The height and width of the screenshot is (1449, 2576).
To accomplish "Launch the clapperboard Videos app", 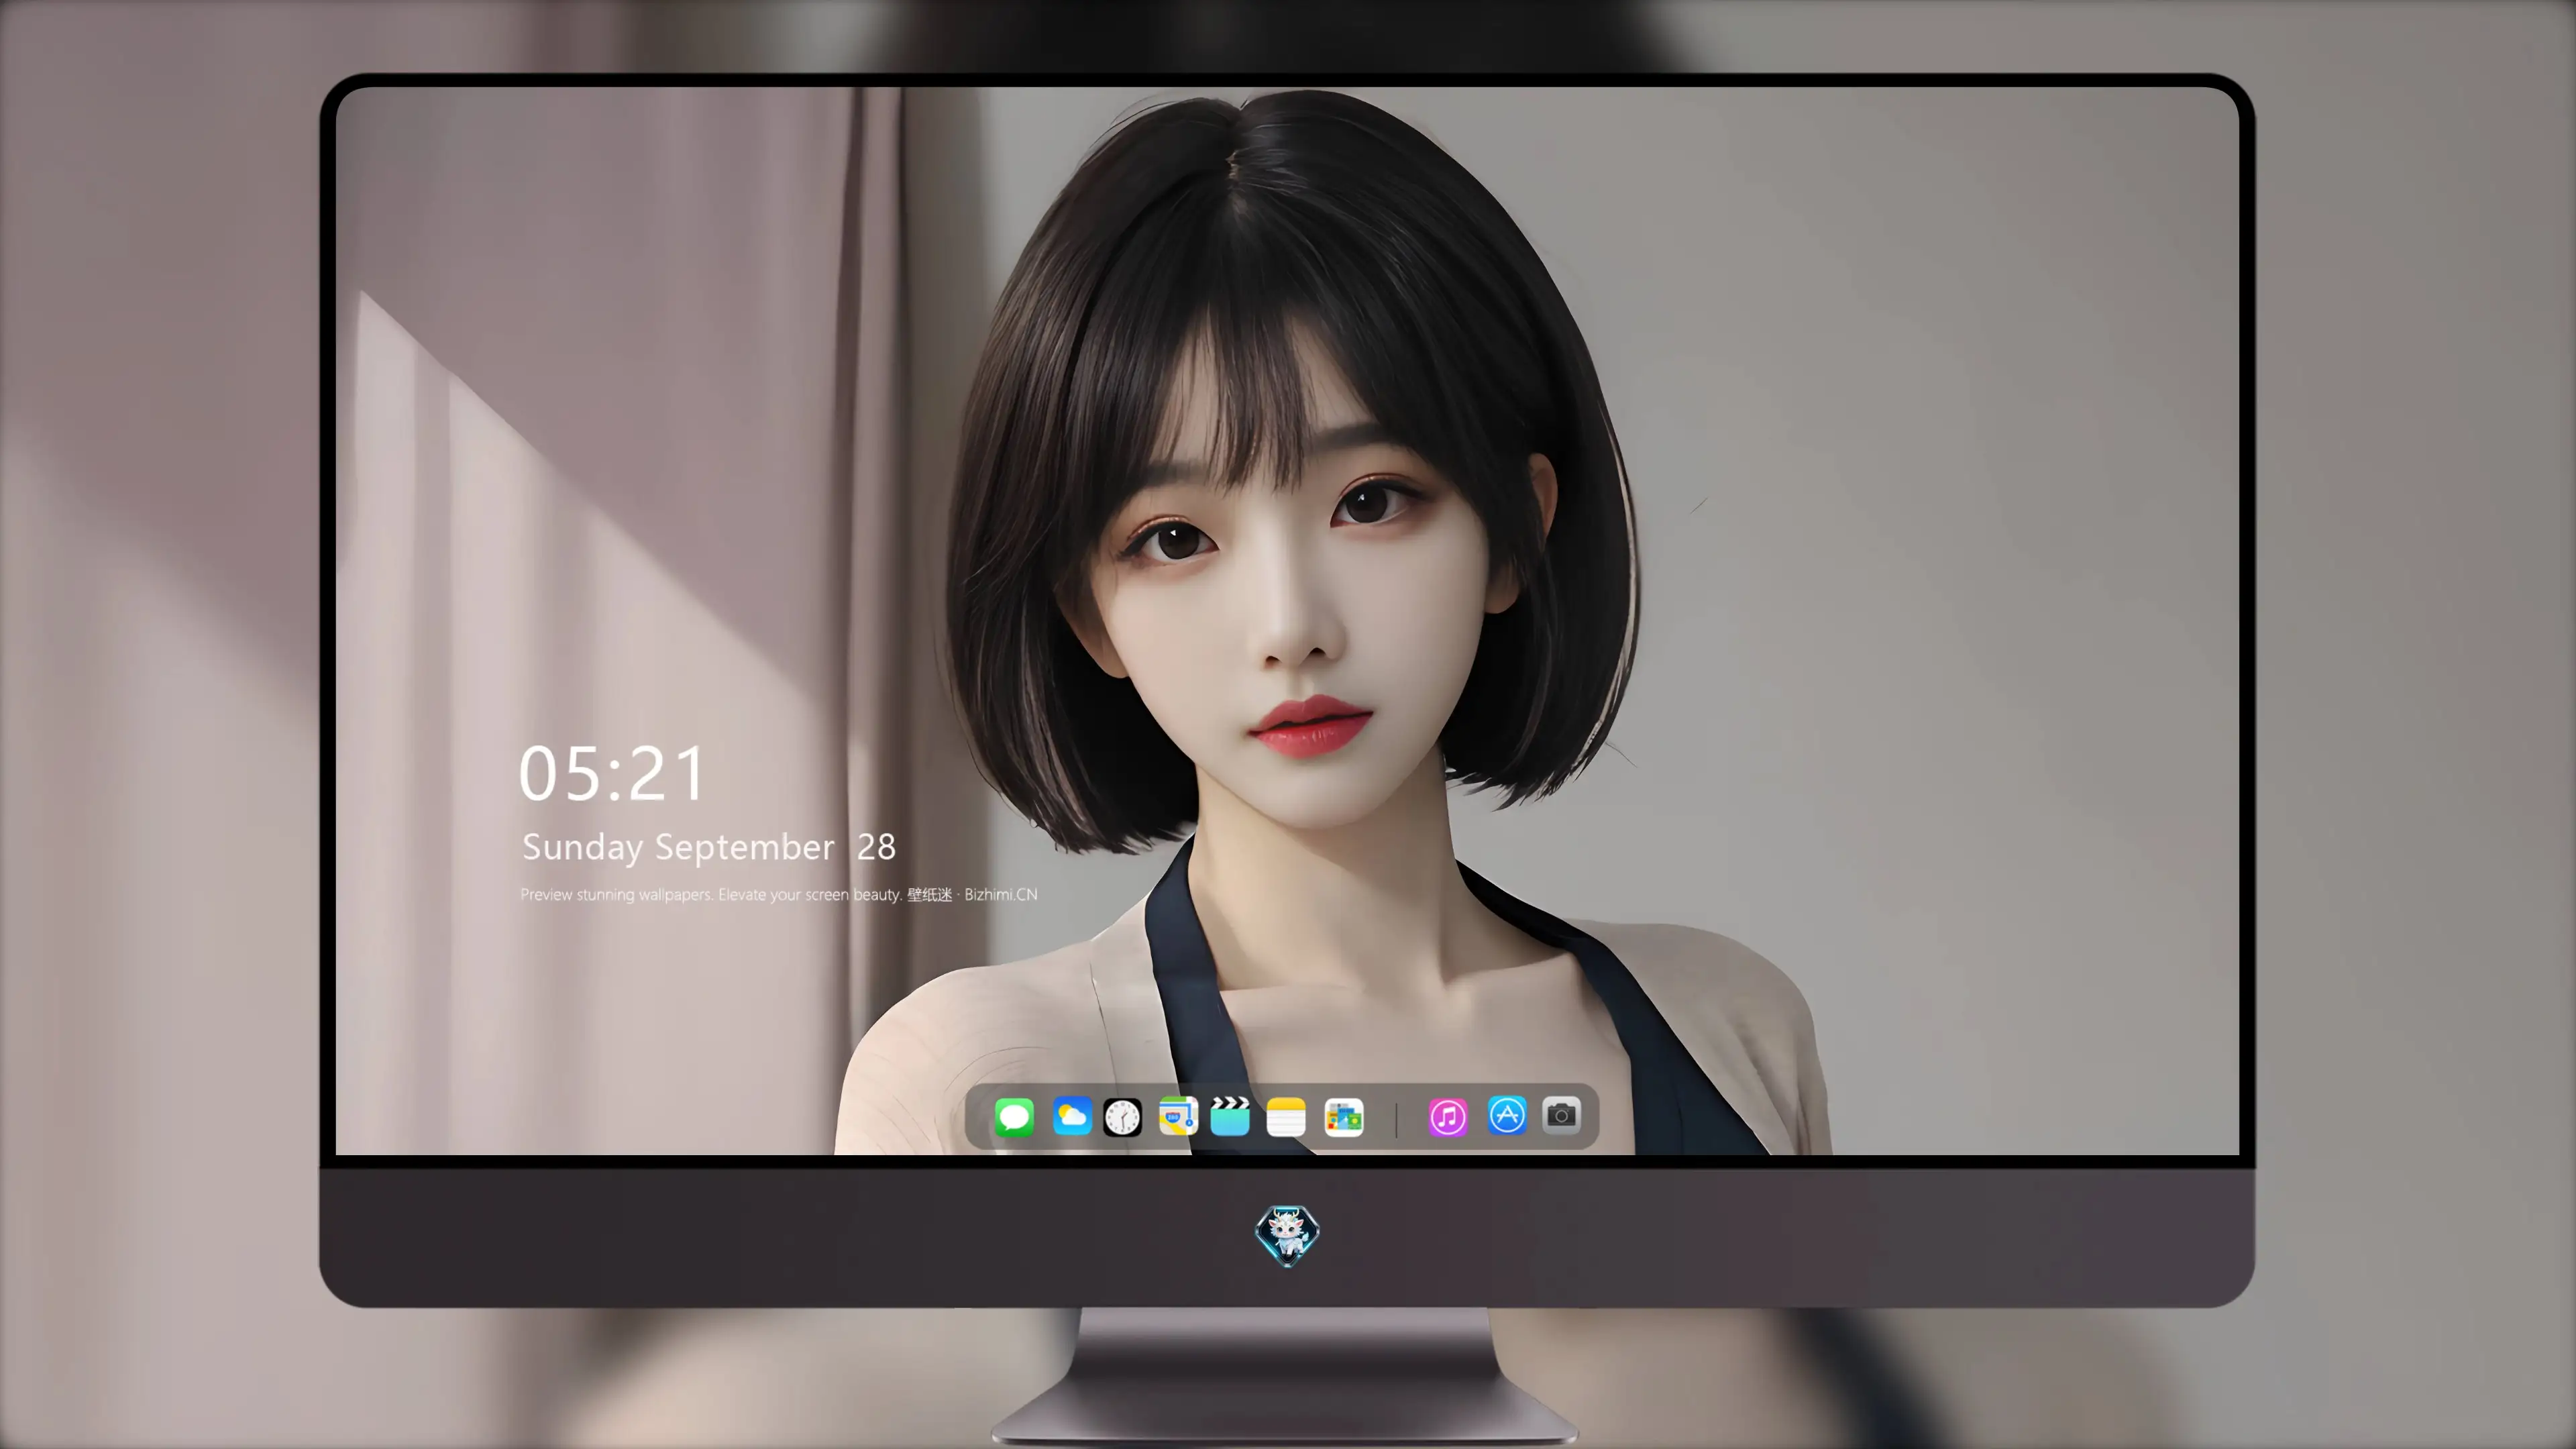I will (1230, 1116).
